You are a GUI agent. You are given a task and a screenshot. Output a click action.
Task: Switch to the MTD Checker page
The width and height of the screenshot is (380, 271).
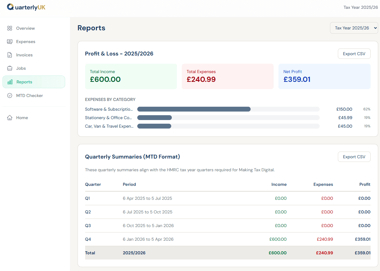pyautogui.click(x=29, y=95)
